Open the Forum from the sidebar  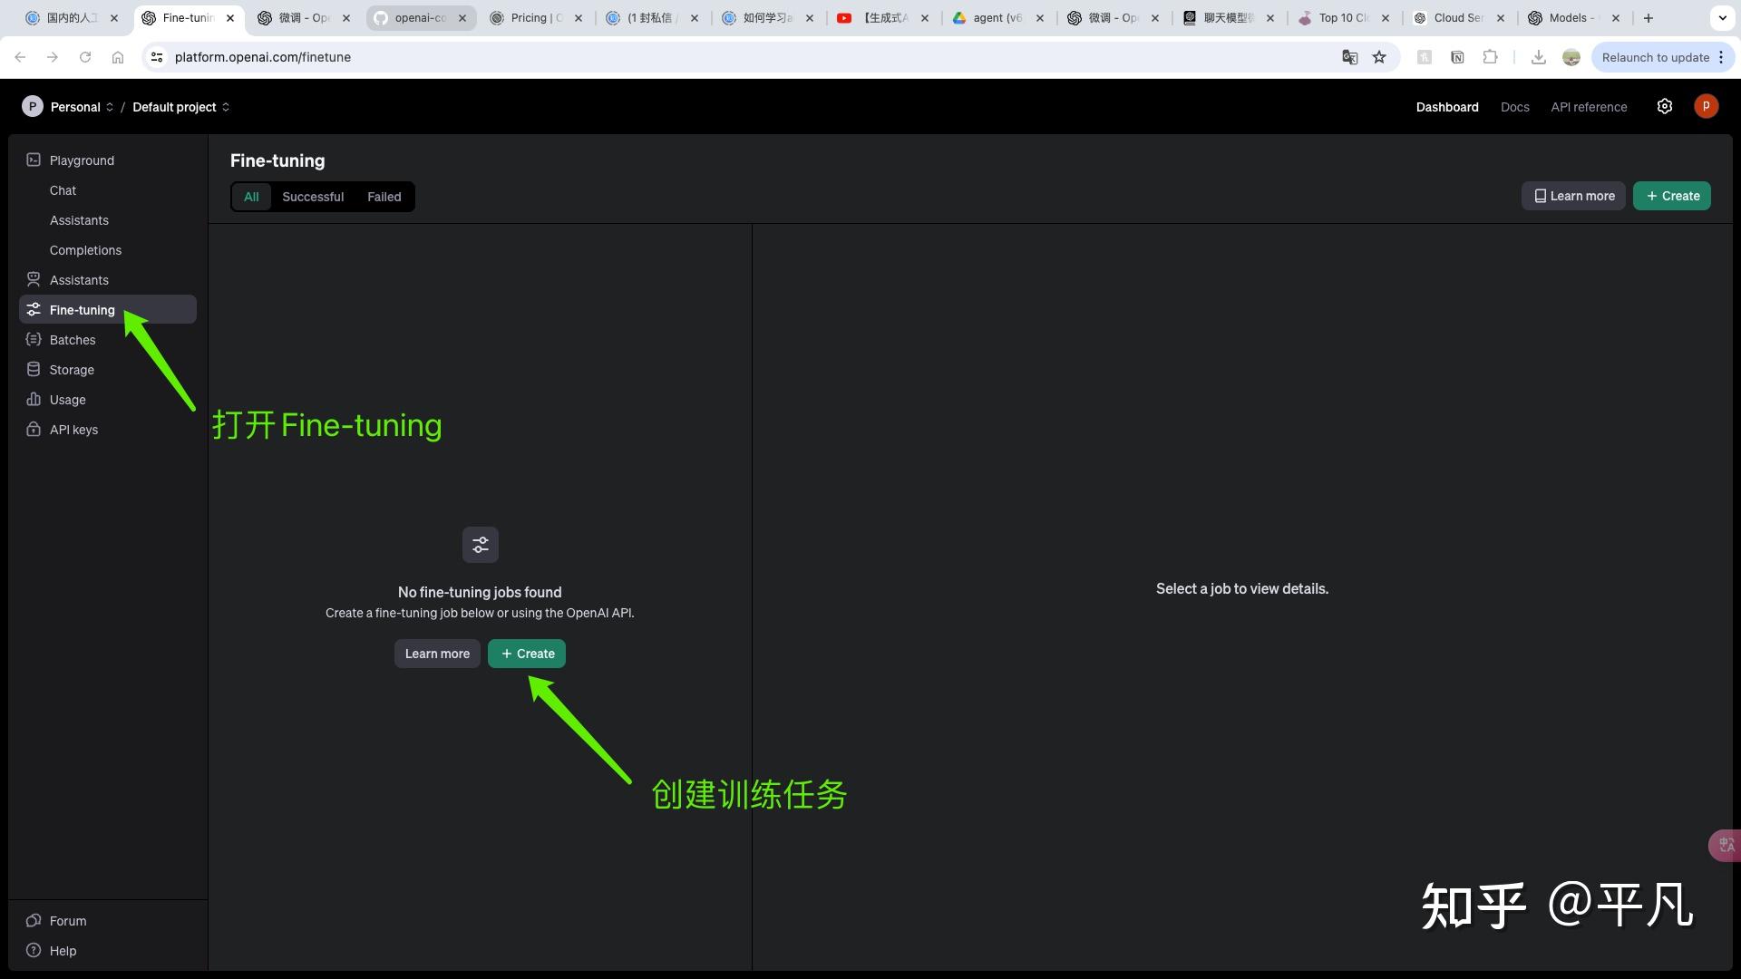tap(66, 920)
